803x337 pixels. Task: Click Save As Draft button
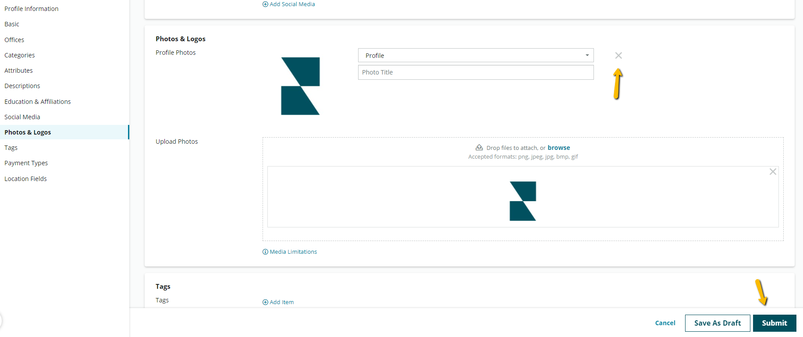point(717,323)
